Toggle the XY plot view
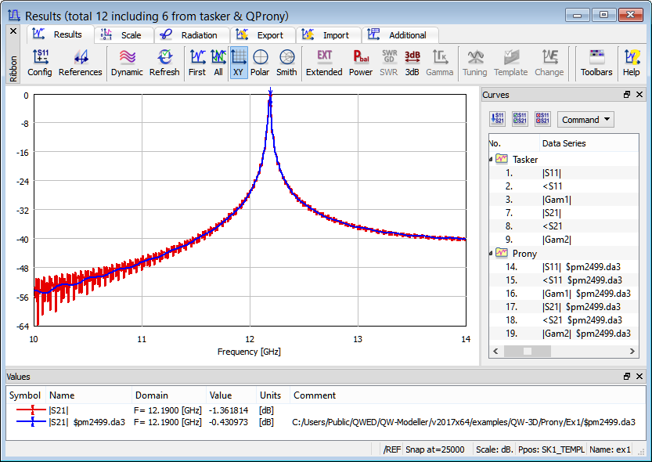Viewport: 652px width, 462px height. (x=239, y=63)
